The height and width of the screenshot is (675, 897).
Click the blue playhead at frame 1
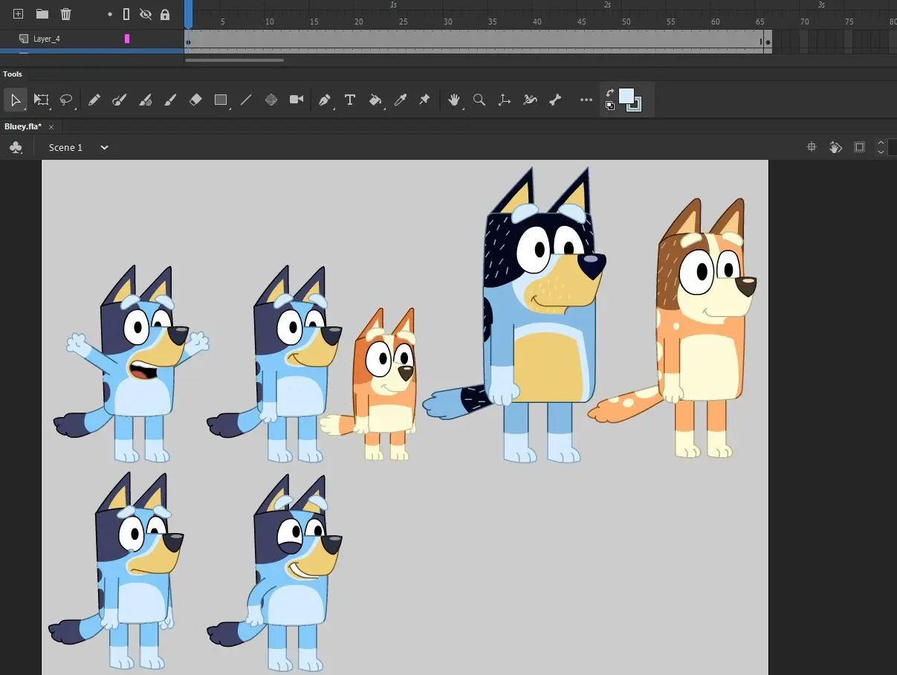[188, 14]
